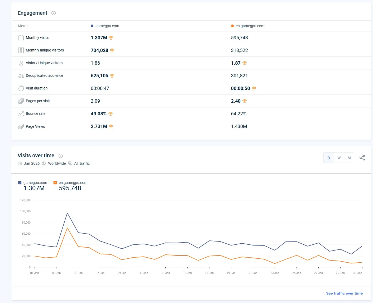Click the globe icon beside Worldwide
This screenshot has height=303, width=373.
[x=44, y=163]
